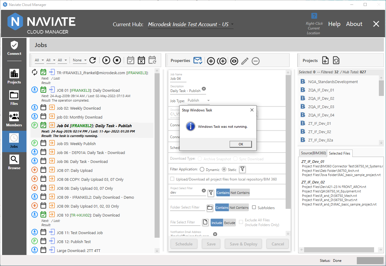
Task: Click the Save button
Action: pyautogui.click(x=211, y=244)
